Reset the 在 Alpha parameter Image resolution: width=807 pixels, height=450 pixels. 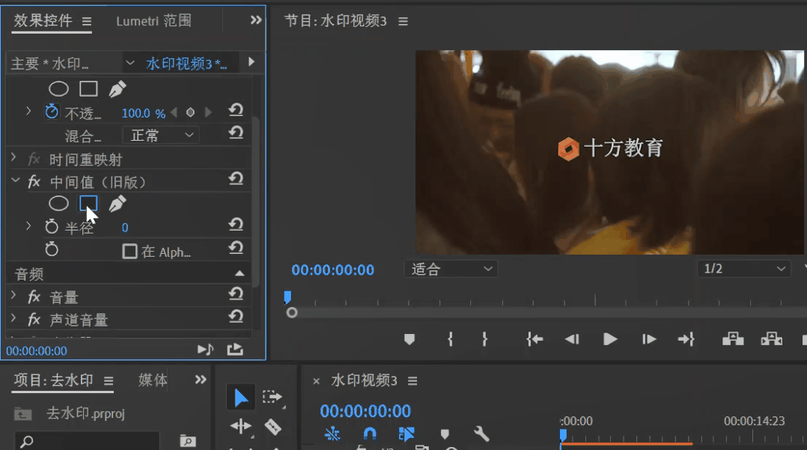tap(236, 248)
